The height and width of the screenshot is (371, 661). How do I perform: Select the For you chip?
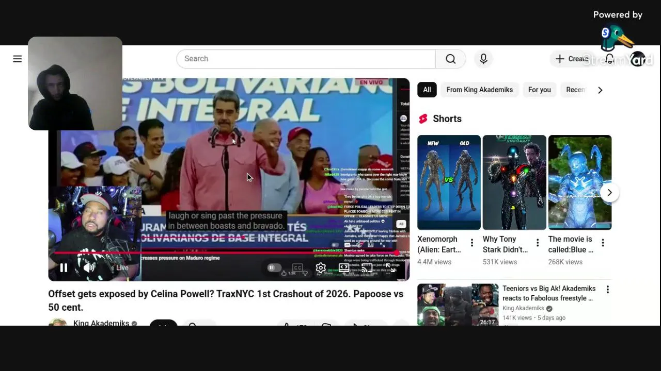(x=540, y=90)
